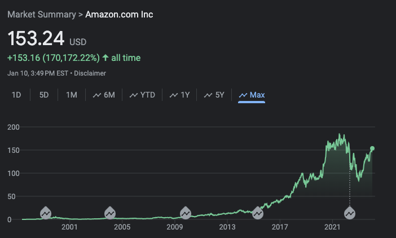Click the event marker near 2000
The height and width of the screenshot is (238, 396).
click(46, 213)
